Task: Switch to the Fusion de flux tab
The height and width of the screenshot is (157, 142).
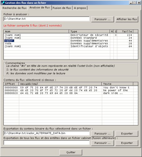Action: point(62,8)
